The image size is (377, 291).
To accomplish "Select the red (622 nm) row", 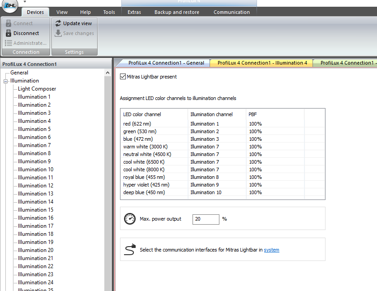I will pyautogui.click(x=223, y=124).
